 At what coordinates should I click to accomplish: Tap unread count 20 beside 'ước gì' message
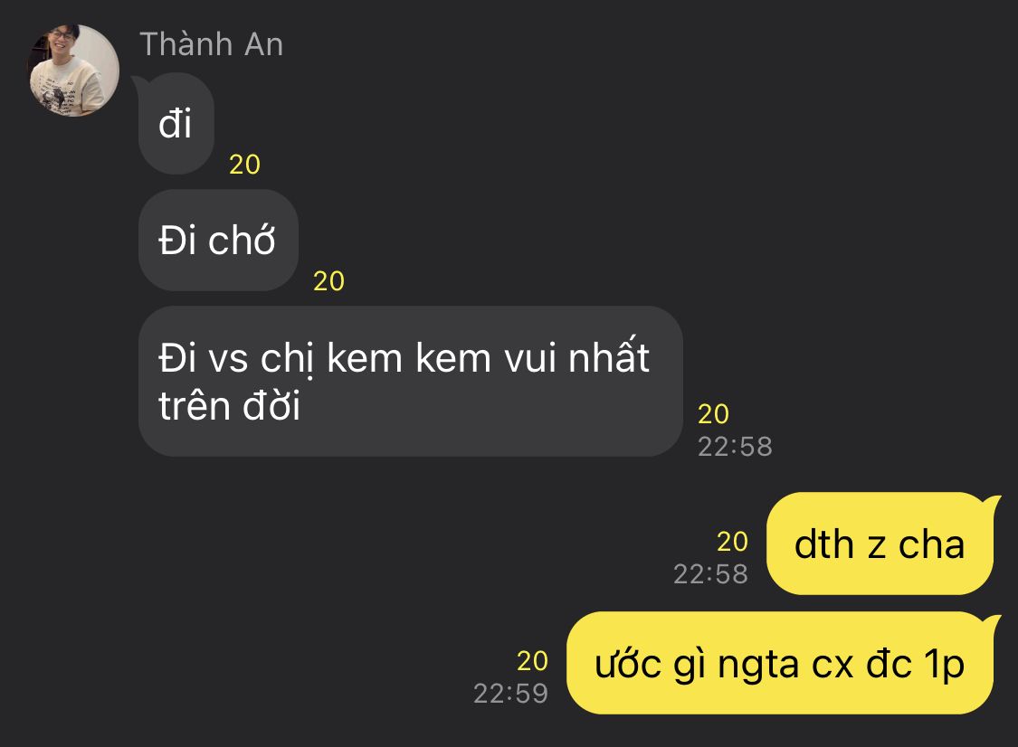532,661
